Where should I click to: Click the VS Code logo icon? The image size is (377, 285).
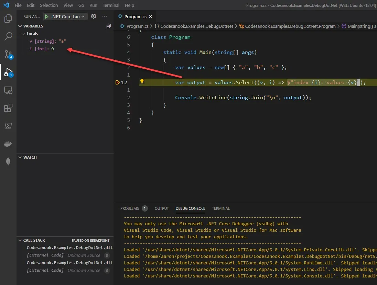coord(6,5)
